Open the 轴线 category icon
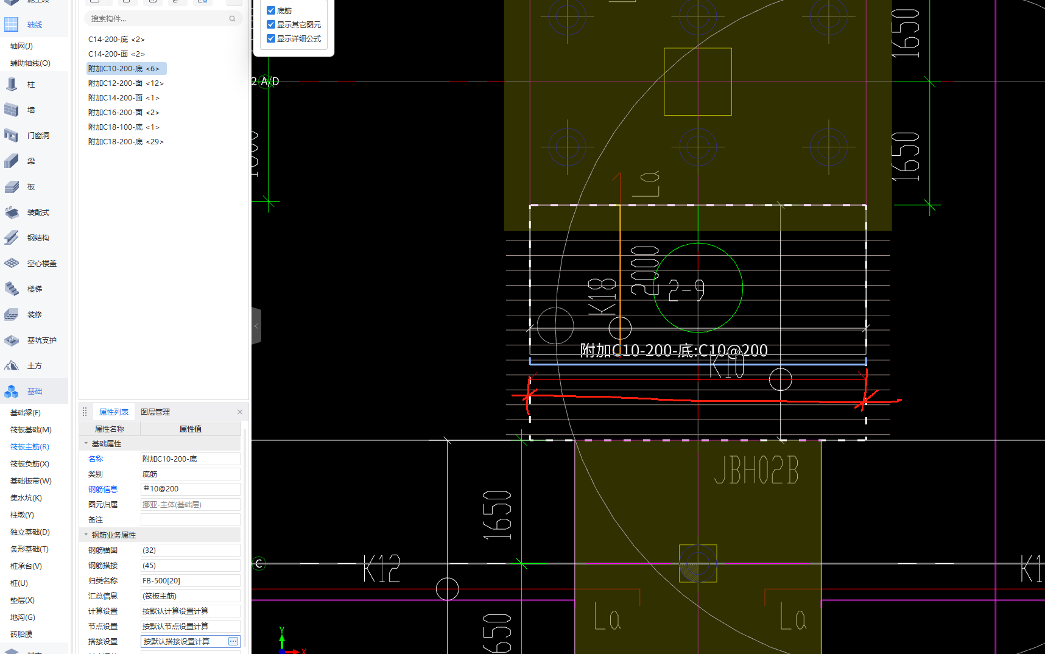This screenshot has width=1045, height=654. (12, 25)
